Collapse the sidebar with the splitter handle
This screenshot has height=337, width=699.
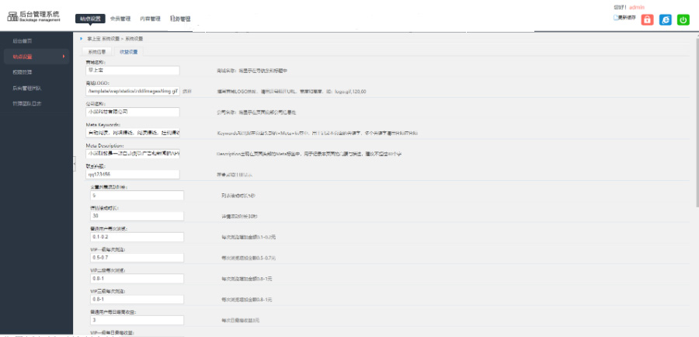(75, 161)
